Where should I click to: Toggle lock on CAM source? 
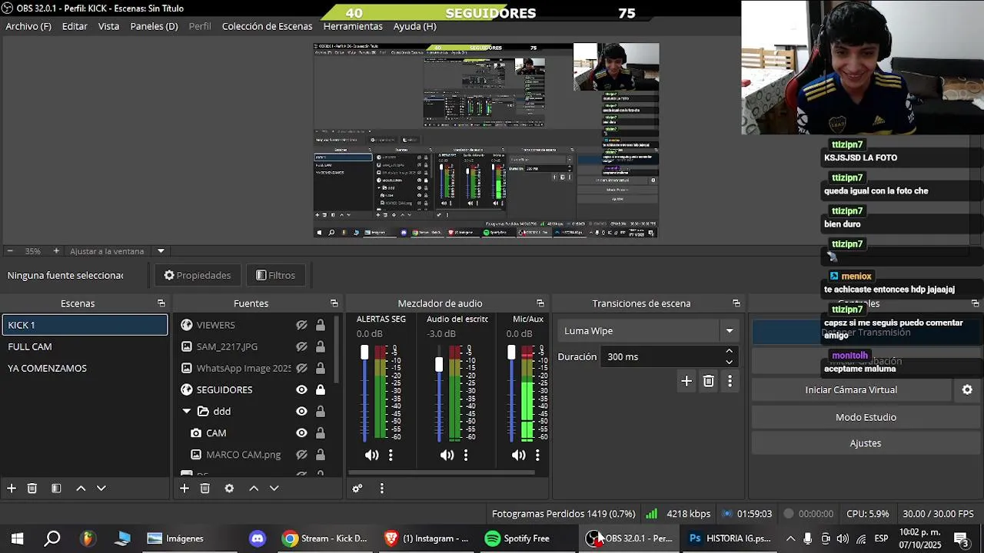tap(321, 433)
